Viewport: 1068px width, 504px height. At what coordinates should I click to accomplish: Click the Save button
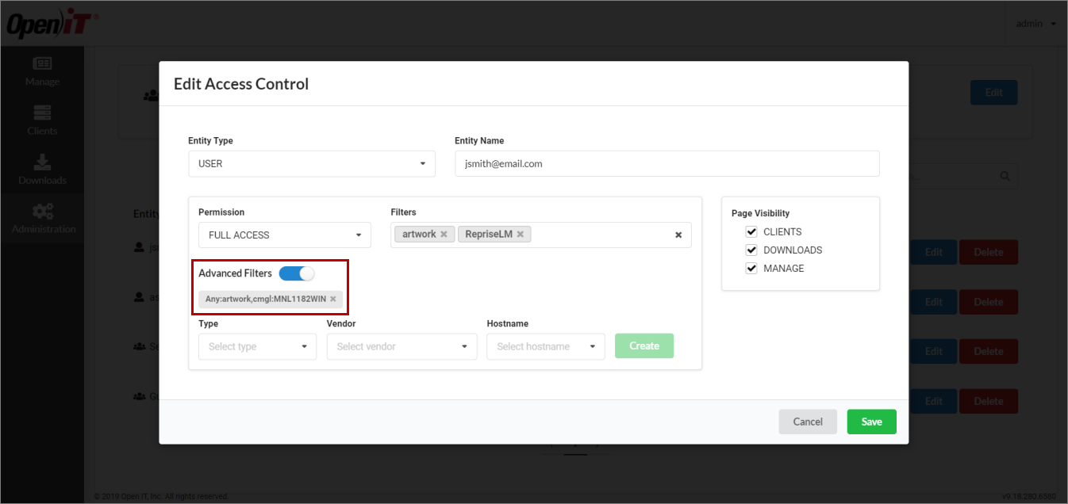(871, 422)
